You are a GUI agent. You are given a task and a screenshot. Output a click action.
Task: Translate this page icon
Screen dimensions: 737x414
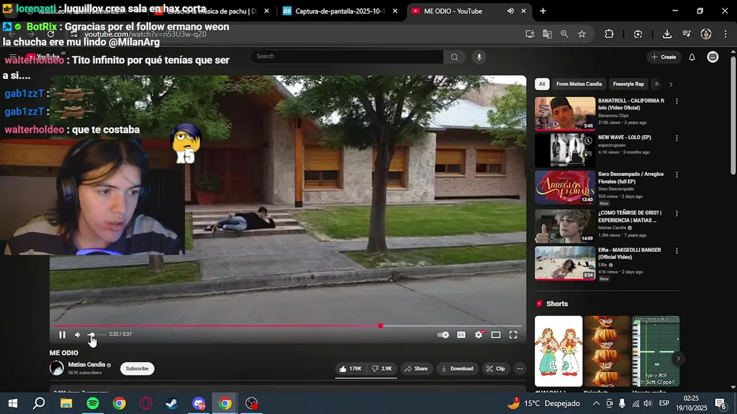[x=547, y=34]
